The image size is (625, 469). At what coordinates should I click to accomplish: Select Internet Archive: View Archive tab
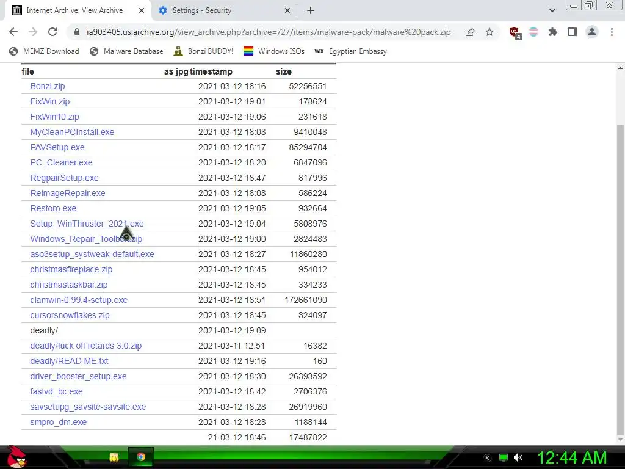[x=78, y=11]
